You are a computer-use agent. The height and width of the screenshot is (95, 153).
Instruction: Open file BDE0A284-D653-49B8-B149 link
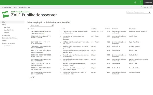[x=41, y=69]
